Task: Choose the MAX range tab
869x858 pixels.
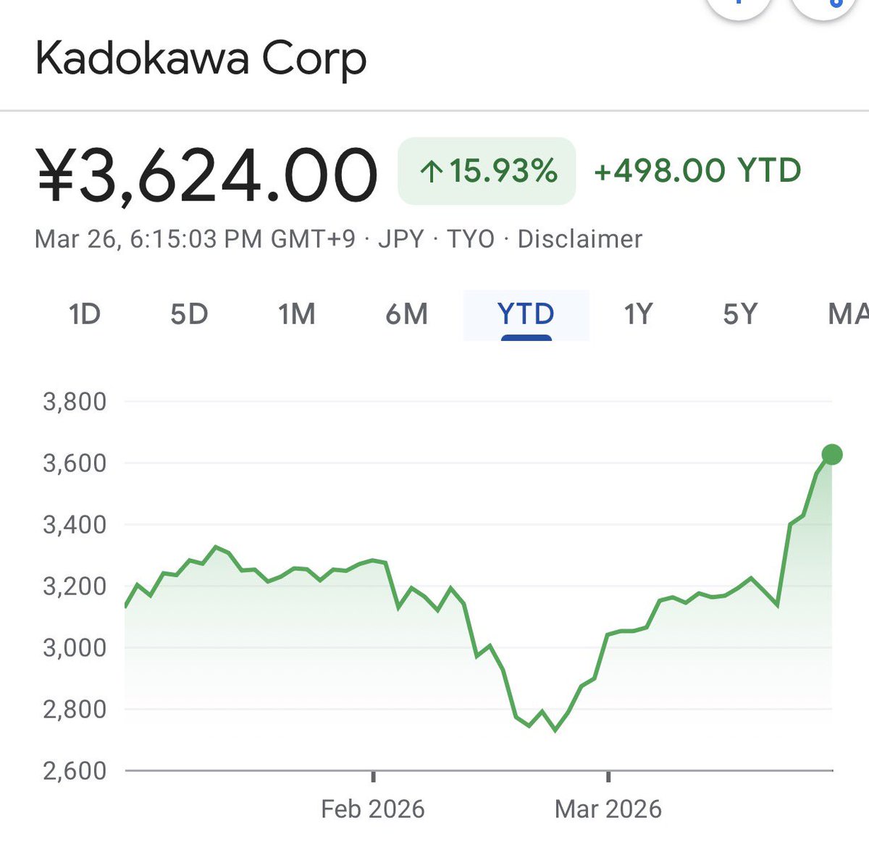Action: [x=849, y=315]
